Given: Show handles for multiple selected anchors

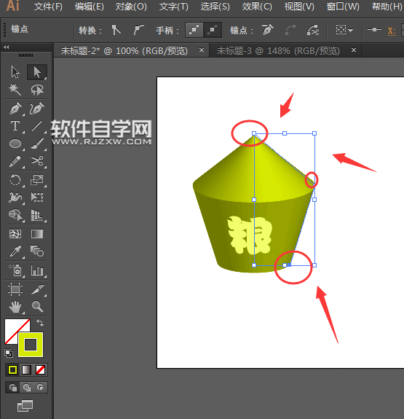Looking at the screenshot, I should pos(194,30).
